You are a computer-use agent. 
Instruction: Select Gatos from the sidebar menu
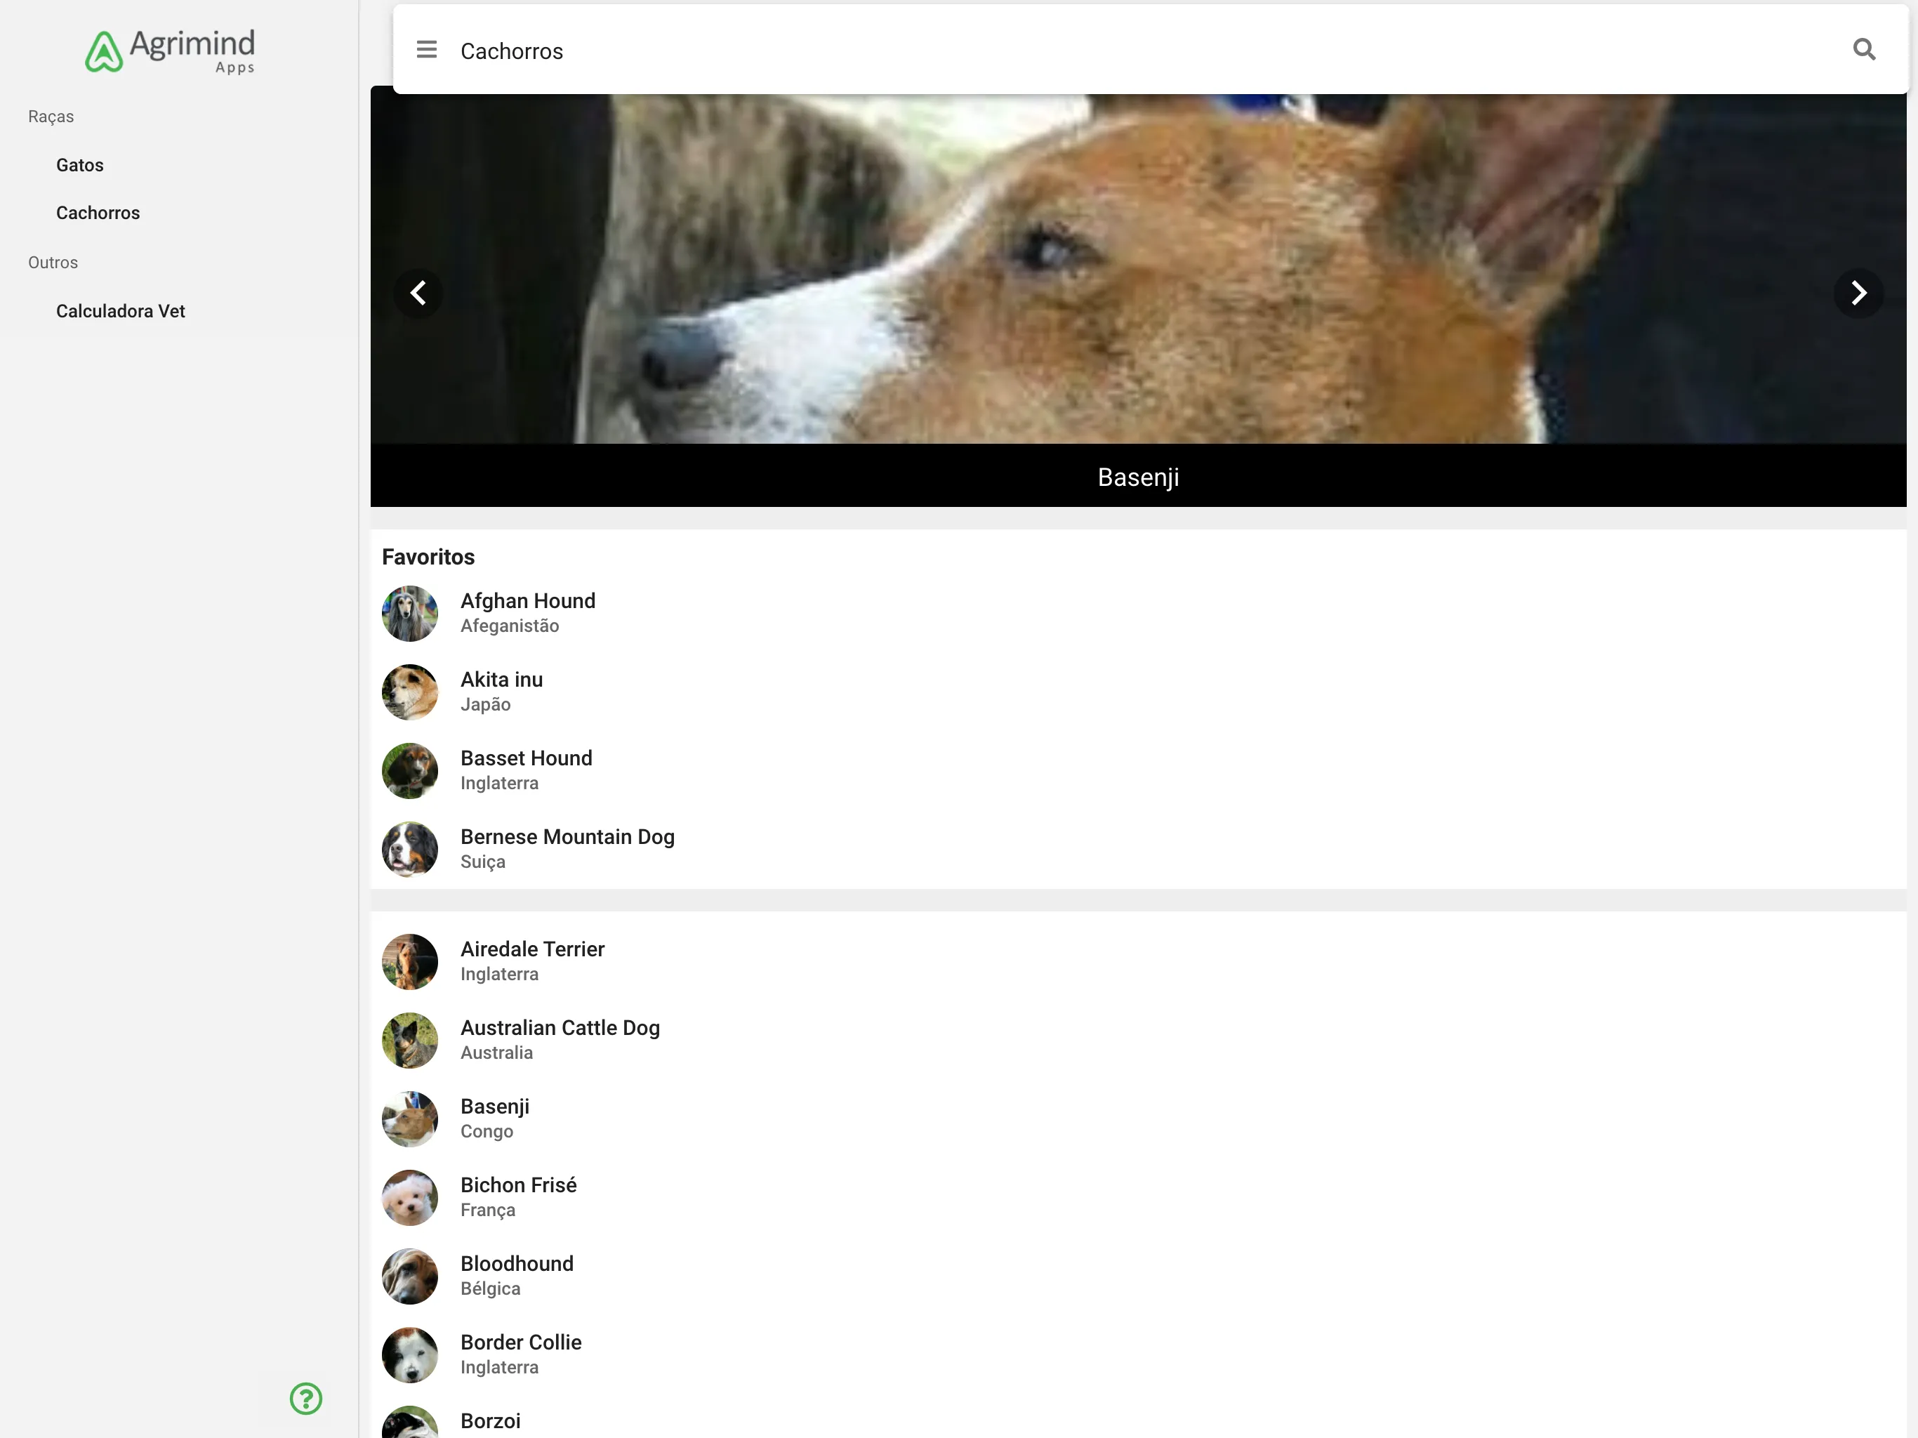tap(80, 164)
